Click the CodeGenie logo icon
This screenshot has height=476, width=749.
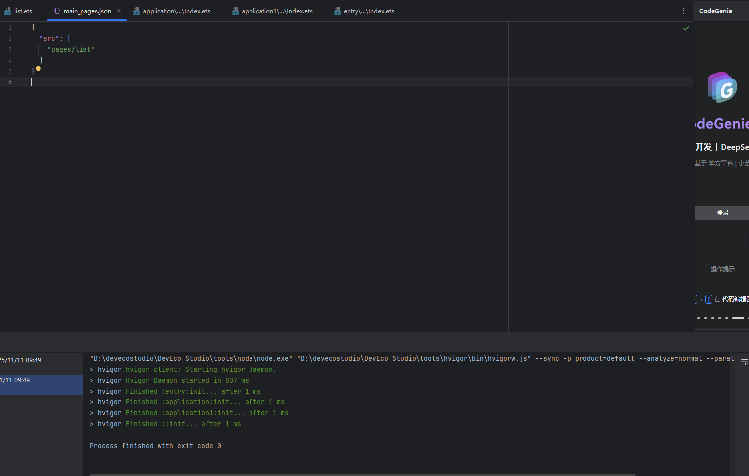click(722, 87)
